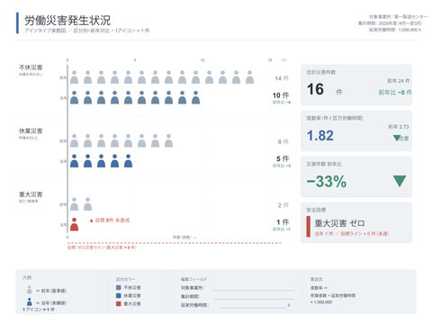Click the 10 件 current-year value
432x324 pixels.
coord(281,95)
